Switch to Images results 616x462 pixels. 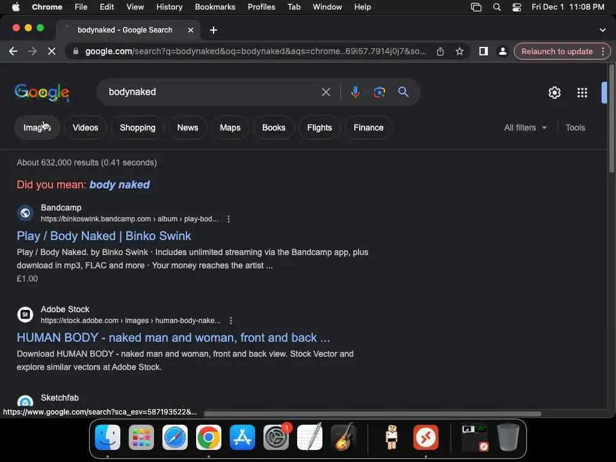pyautogui.click(x=37, y=128)
